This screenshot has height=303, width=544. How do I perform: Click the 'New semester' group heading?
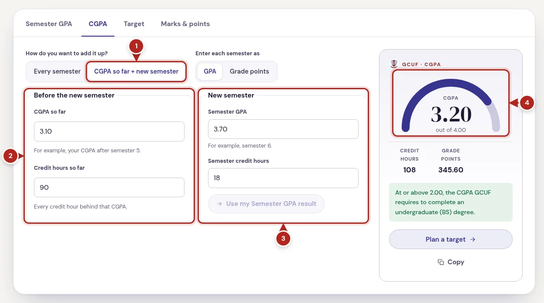click(231, 95)
